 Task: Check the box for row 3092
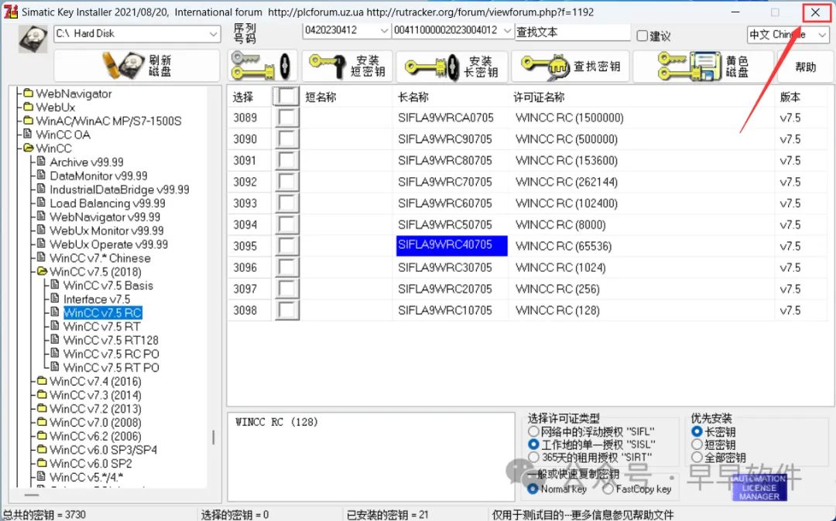coord(286,182)
